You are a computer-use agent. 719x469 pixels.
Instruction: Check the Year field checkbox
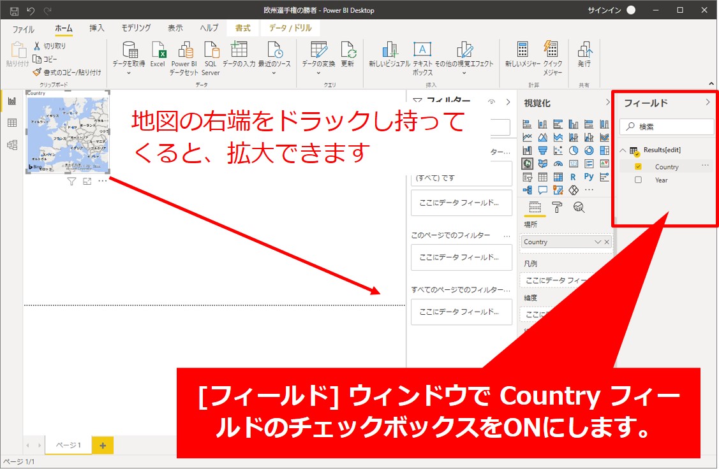(x=638, y=180)
